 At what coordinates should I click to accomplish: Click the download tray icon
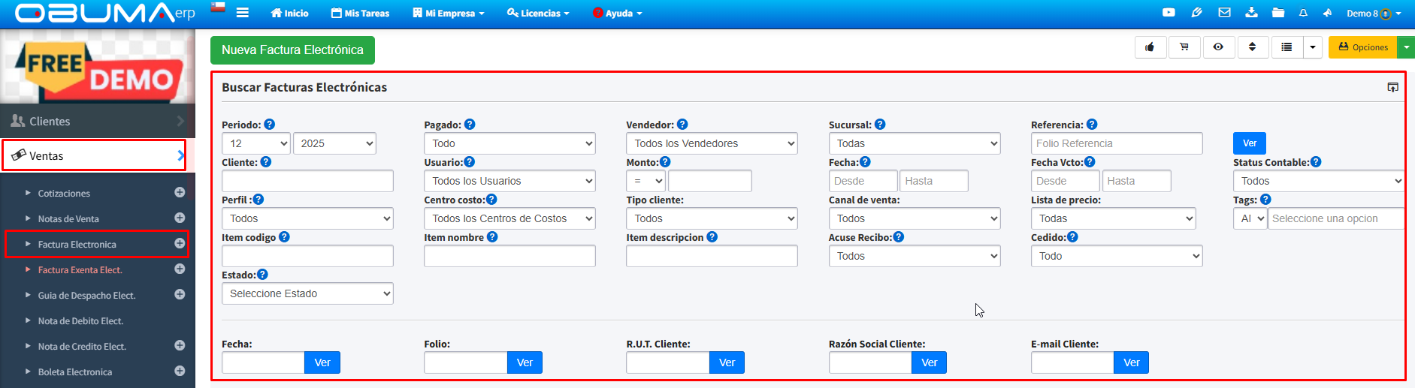1251,13
